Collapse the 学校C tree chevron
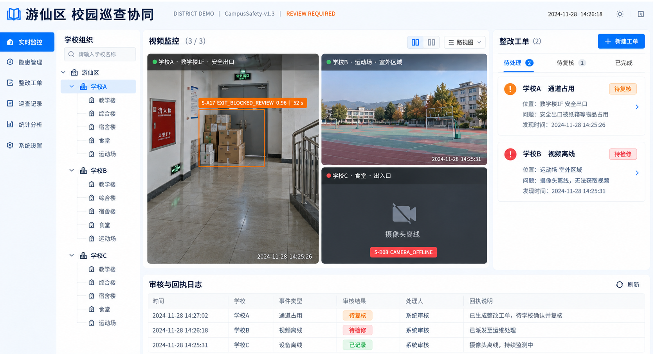Image resolution: width=656 pixels, height=354 pixels. [x=72, y=255]
